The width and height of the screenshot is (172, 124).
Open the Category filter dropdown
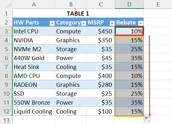point(84,23)
